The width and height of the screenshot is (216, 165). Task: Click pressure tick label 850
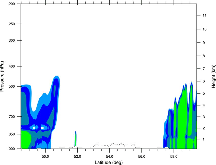tap(12, 134)
